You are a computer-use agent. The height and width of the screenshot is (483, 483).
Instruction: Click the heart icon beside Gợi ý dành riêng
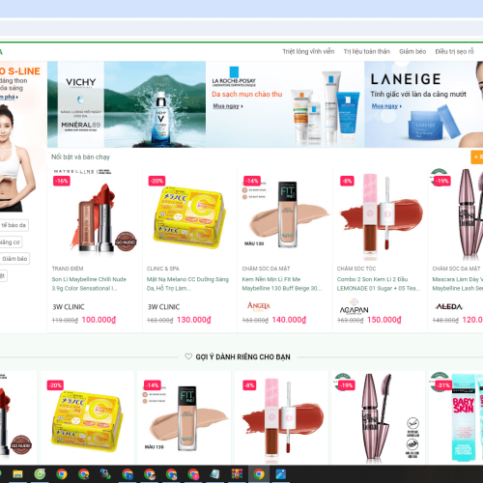pyautogui.click(x=188, y=356)
